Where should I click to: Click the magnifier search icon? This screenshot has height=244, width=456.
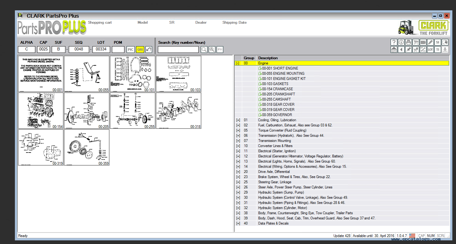click(204, 50)
